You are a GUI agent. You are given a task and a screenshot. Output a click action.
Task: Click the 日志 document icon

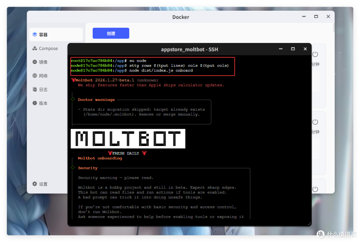pos(35,89)
